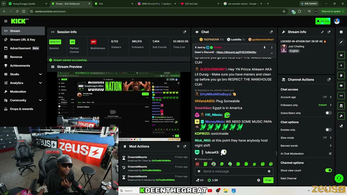Expand the Studio sidebar section
The width and height of the screenshot is (347, 195).
[x=40, y=74]
